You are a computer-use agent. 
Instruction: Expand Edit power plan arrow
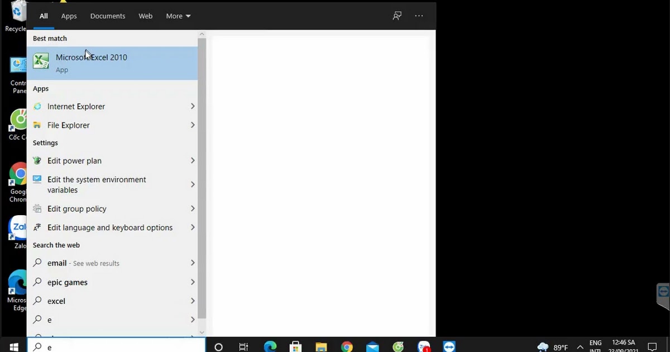(192, 160)
